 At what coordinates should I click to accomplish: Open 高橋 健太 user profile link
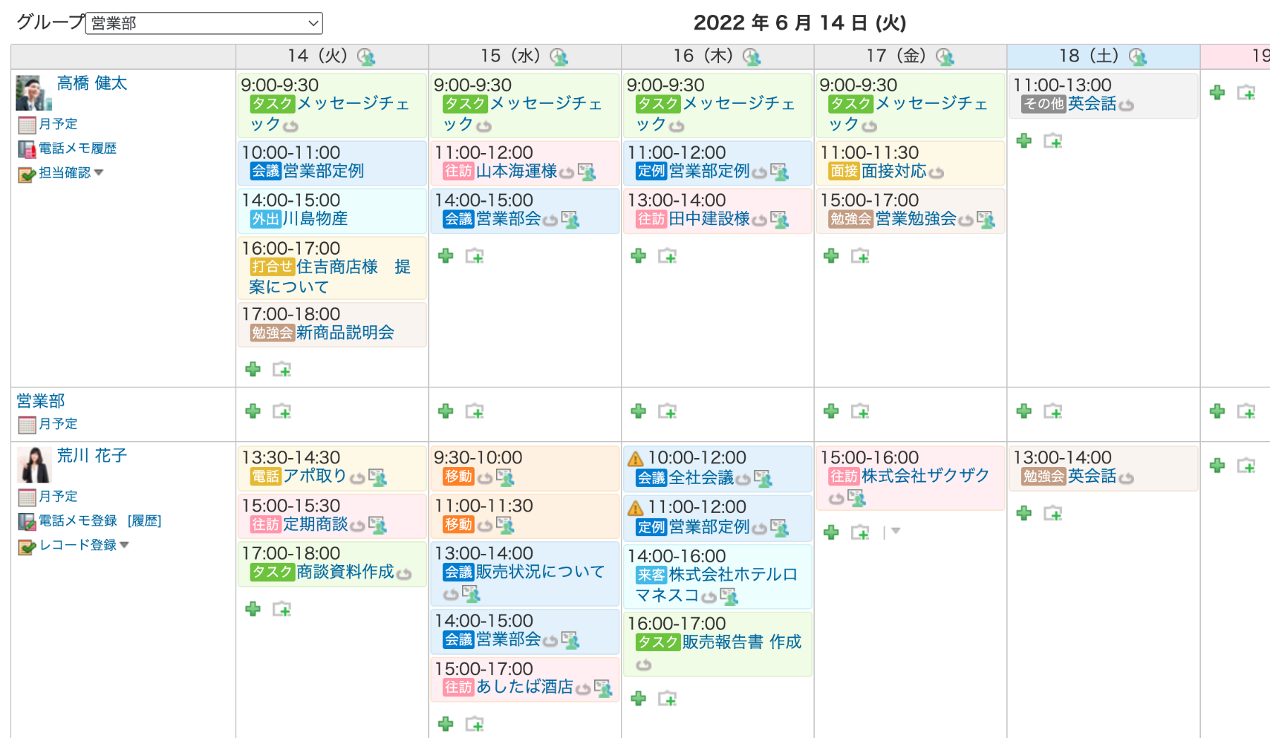point(92,83)
